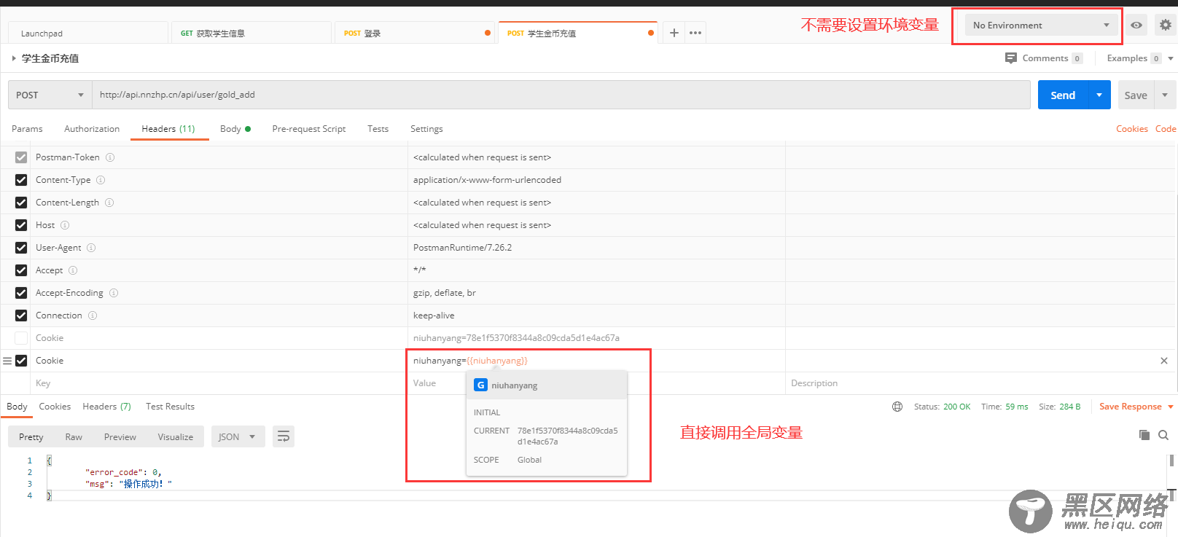The width and height of the screenshot is (1178, 537).
Task: Open the request Settings tab
Action: pos(426,129)
